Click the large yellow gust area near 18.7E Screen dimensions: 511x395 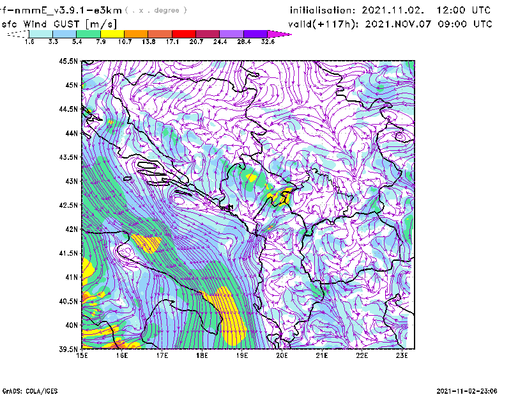(x=228, y=316)
